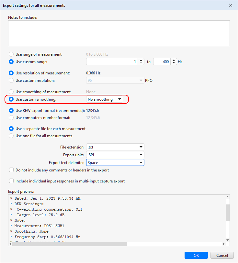Click the 'Measurement: POS1-SUB1' preview line
Viewport: 238px width, 263px height.
point(37,226)
